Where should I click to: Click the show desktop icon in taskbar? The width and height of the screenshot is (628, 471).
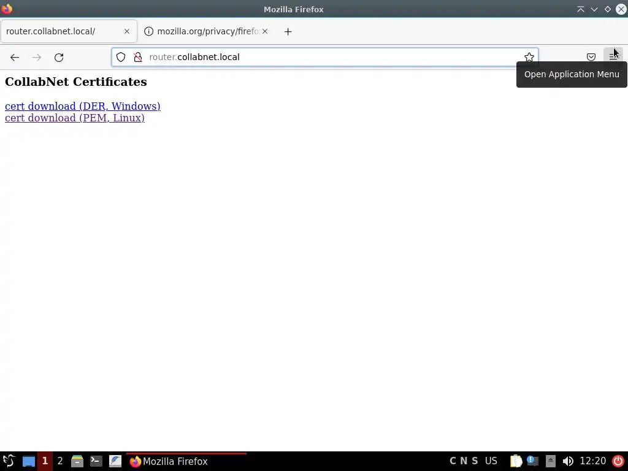[x=28, y=461]
